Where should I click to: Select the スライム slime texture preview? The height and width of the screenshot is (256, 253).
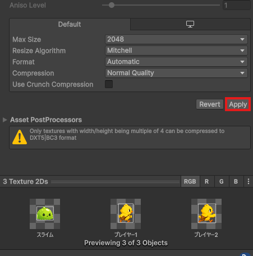click(45, 214)
